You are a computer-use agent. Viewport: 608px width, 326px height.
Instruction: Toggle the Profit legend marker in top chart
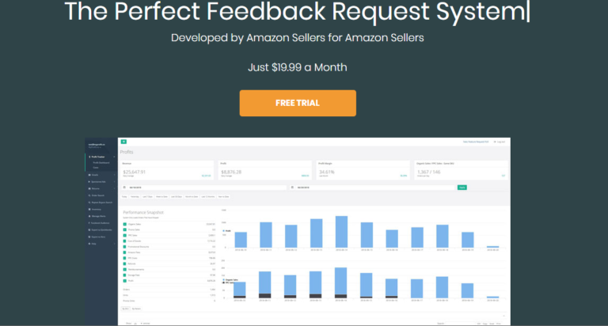pos(224,231)
